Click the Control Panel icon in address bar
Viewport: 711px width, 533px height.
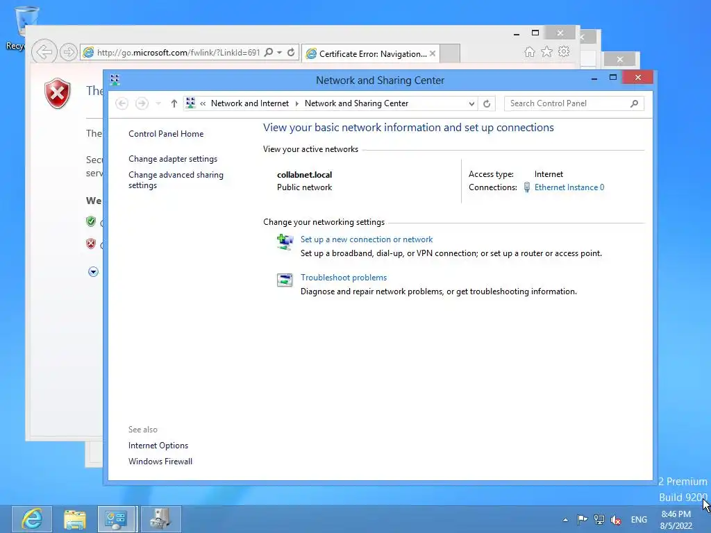[x=191, y=103]
